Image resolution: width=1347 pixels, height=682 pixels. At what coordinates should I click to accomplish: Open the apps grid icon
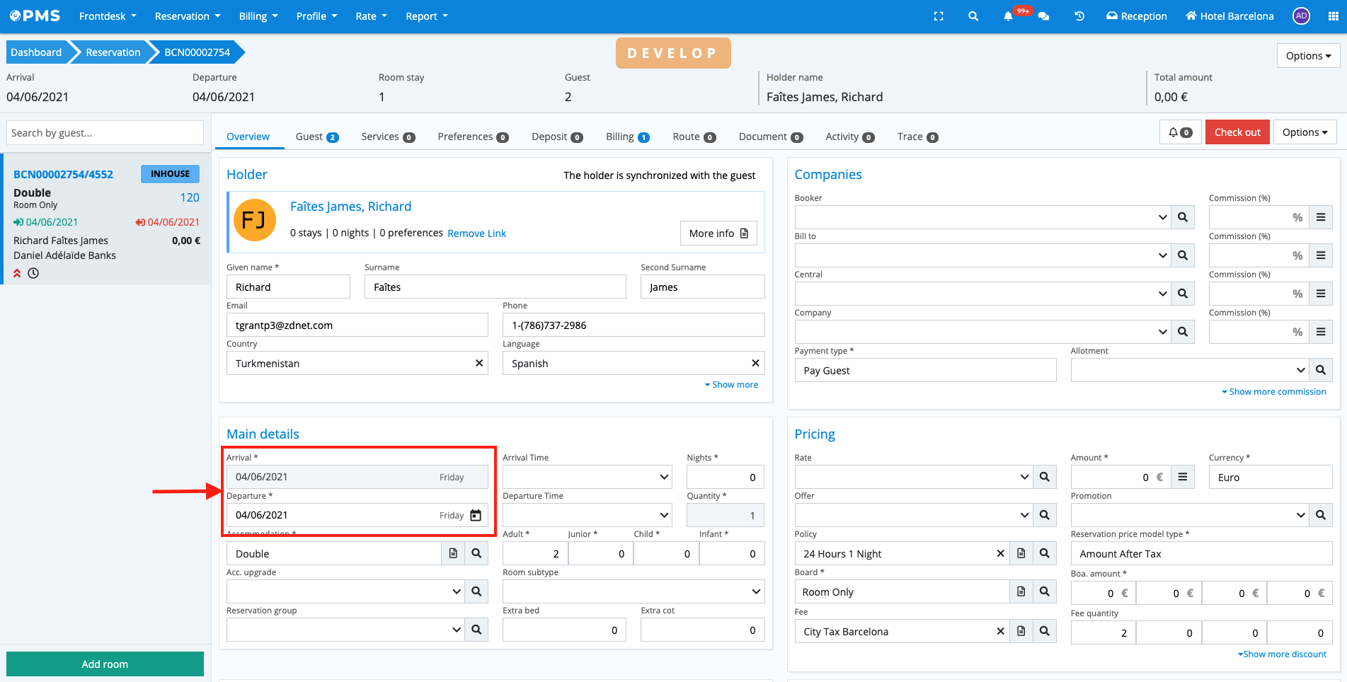pyautogui.click(x=1334, y=16)
